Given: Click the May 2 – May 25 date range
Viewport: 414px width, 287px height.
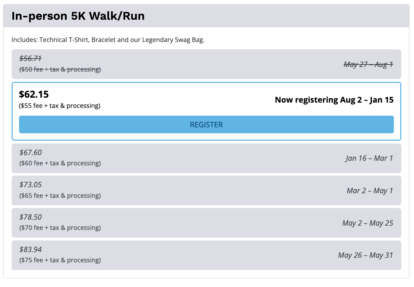Looking at the screenshot, I should (x=367, y=223).
